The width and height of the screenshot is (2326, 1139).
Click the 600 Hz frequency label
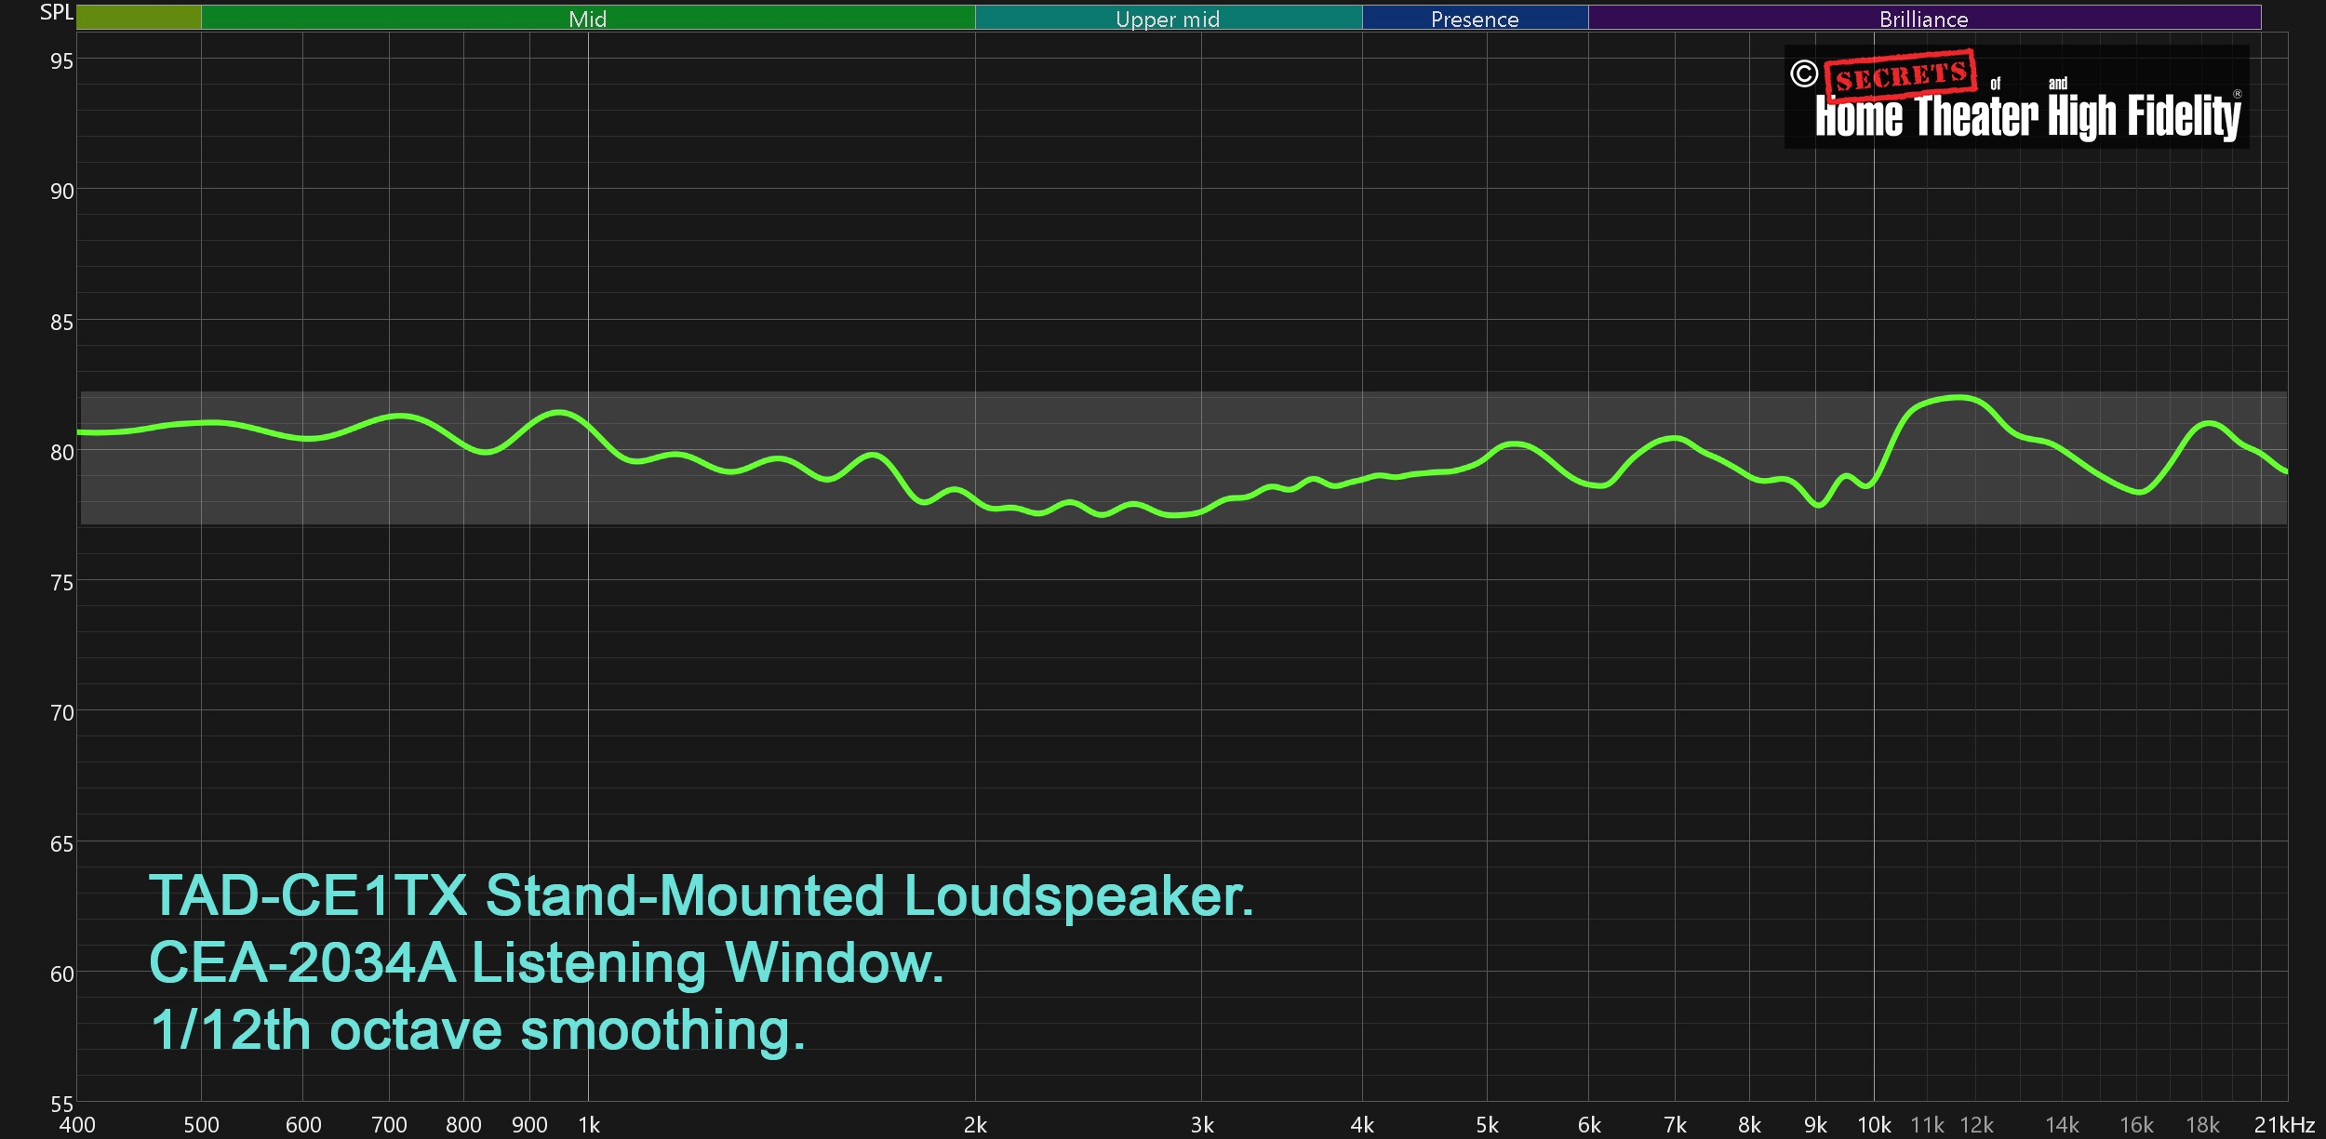pyautogui.click(x=303, y=1125)
